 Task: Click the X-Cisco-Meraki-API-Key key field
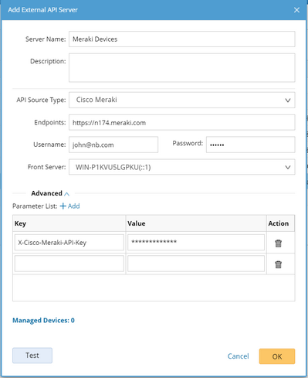tap(69, 242)
